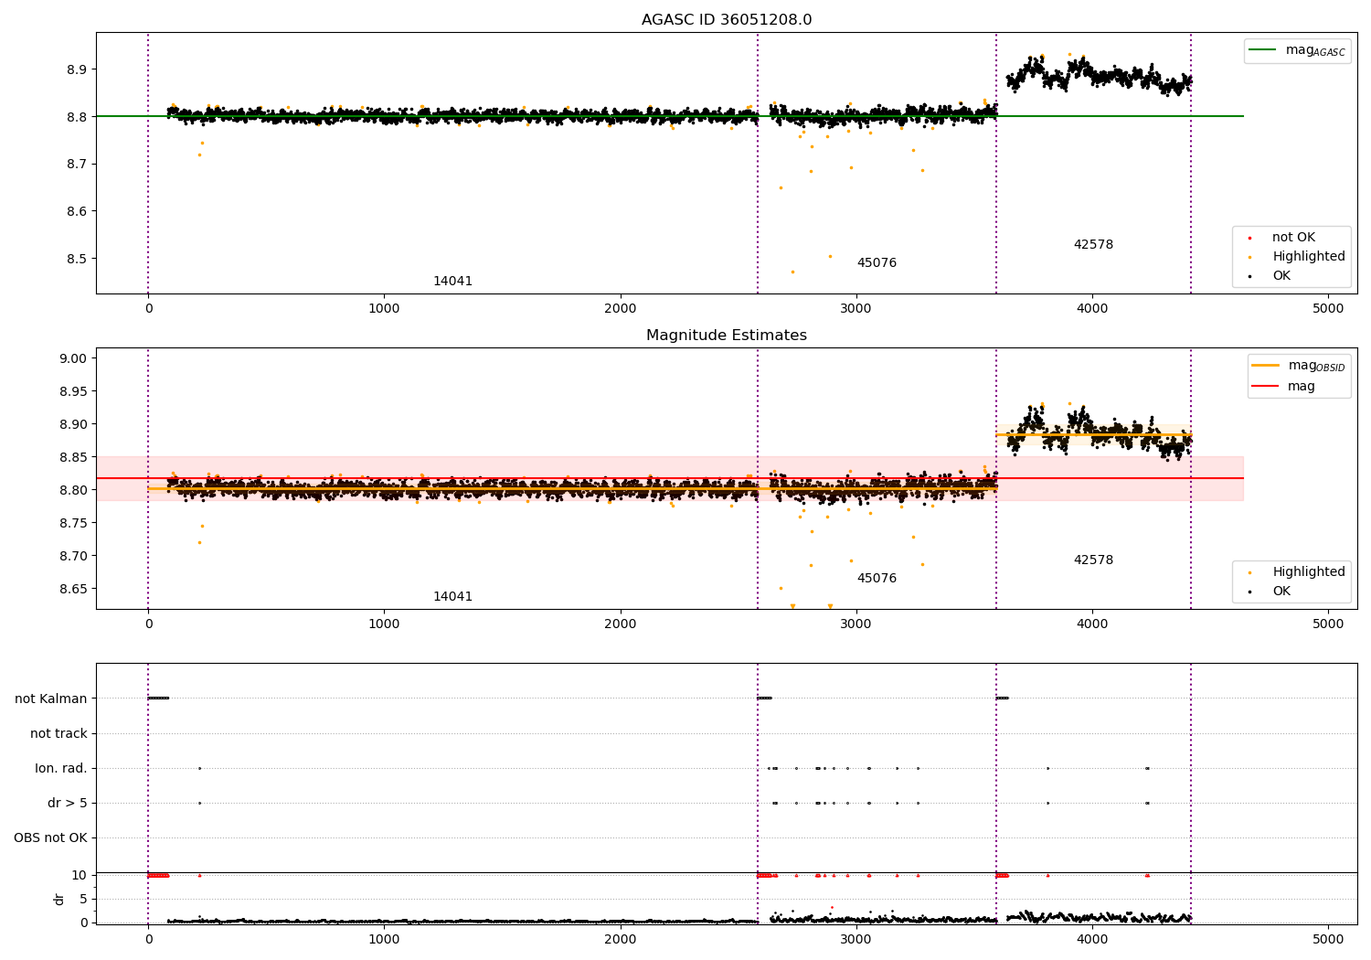
Task: Click obsid label 45076 in the top plot
Action: pyautogui.click(x=877, y=263)
